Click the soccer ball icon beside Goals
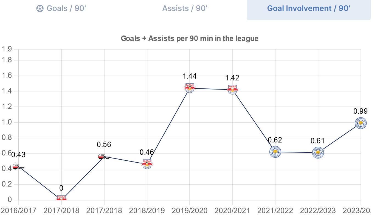 click(x=40, y=8)
